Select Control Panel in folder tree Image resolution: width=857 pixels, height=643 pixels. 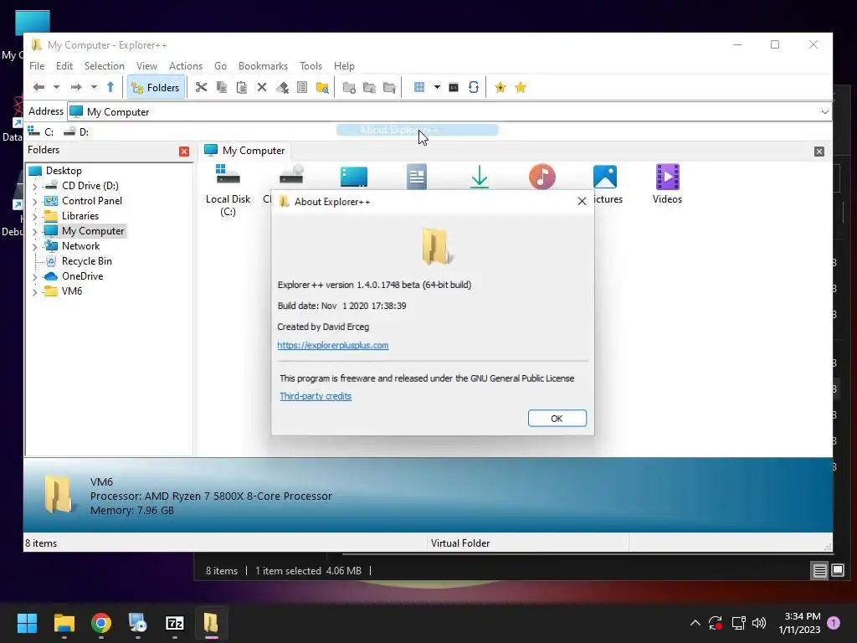click(92, 201)
